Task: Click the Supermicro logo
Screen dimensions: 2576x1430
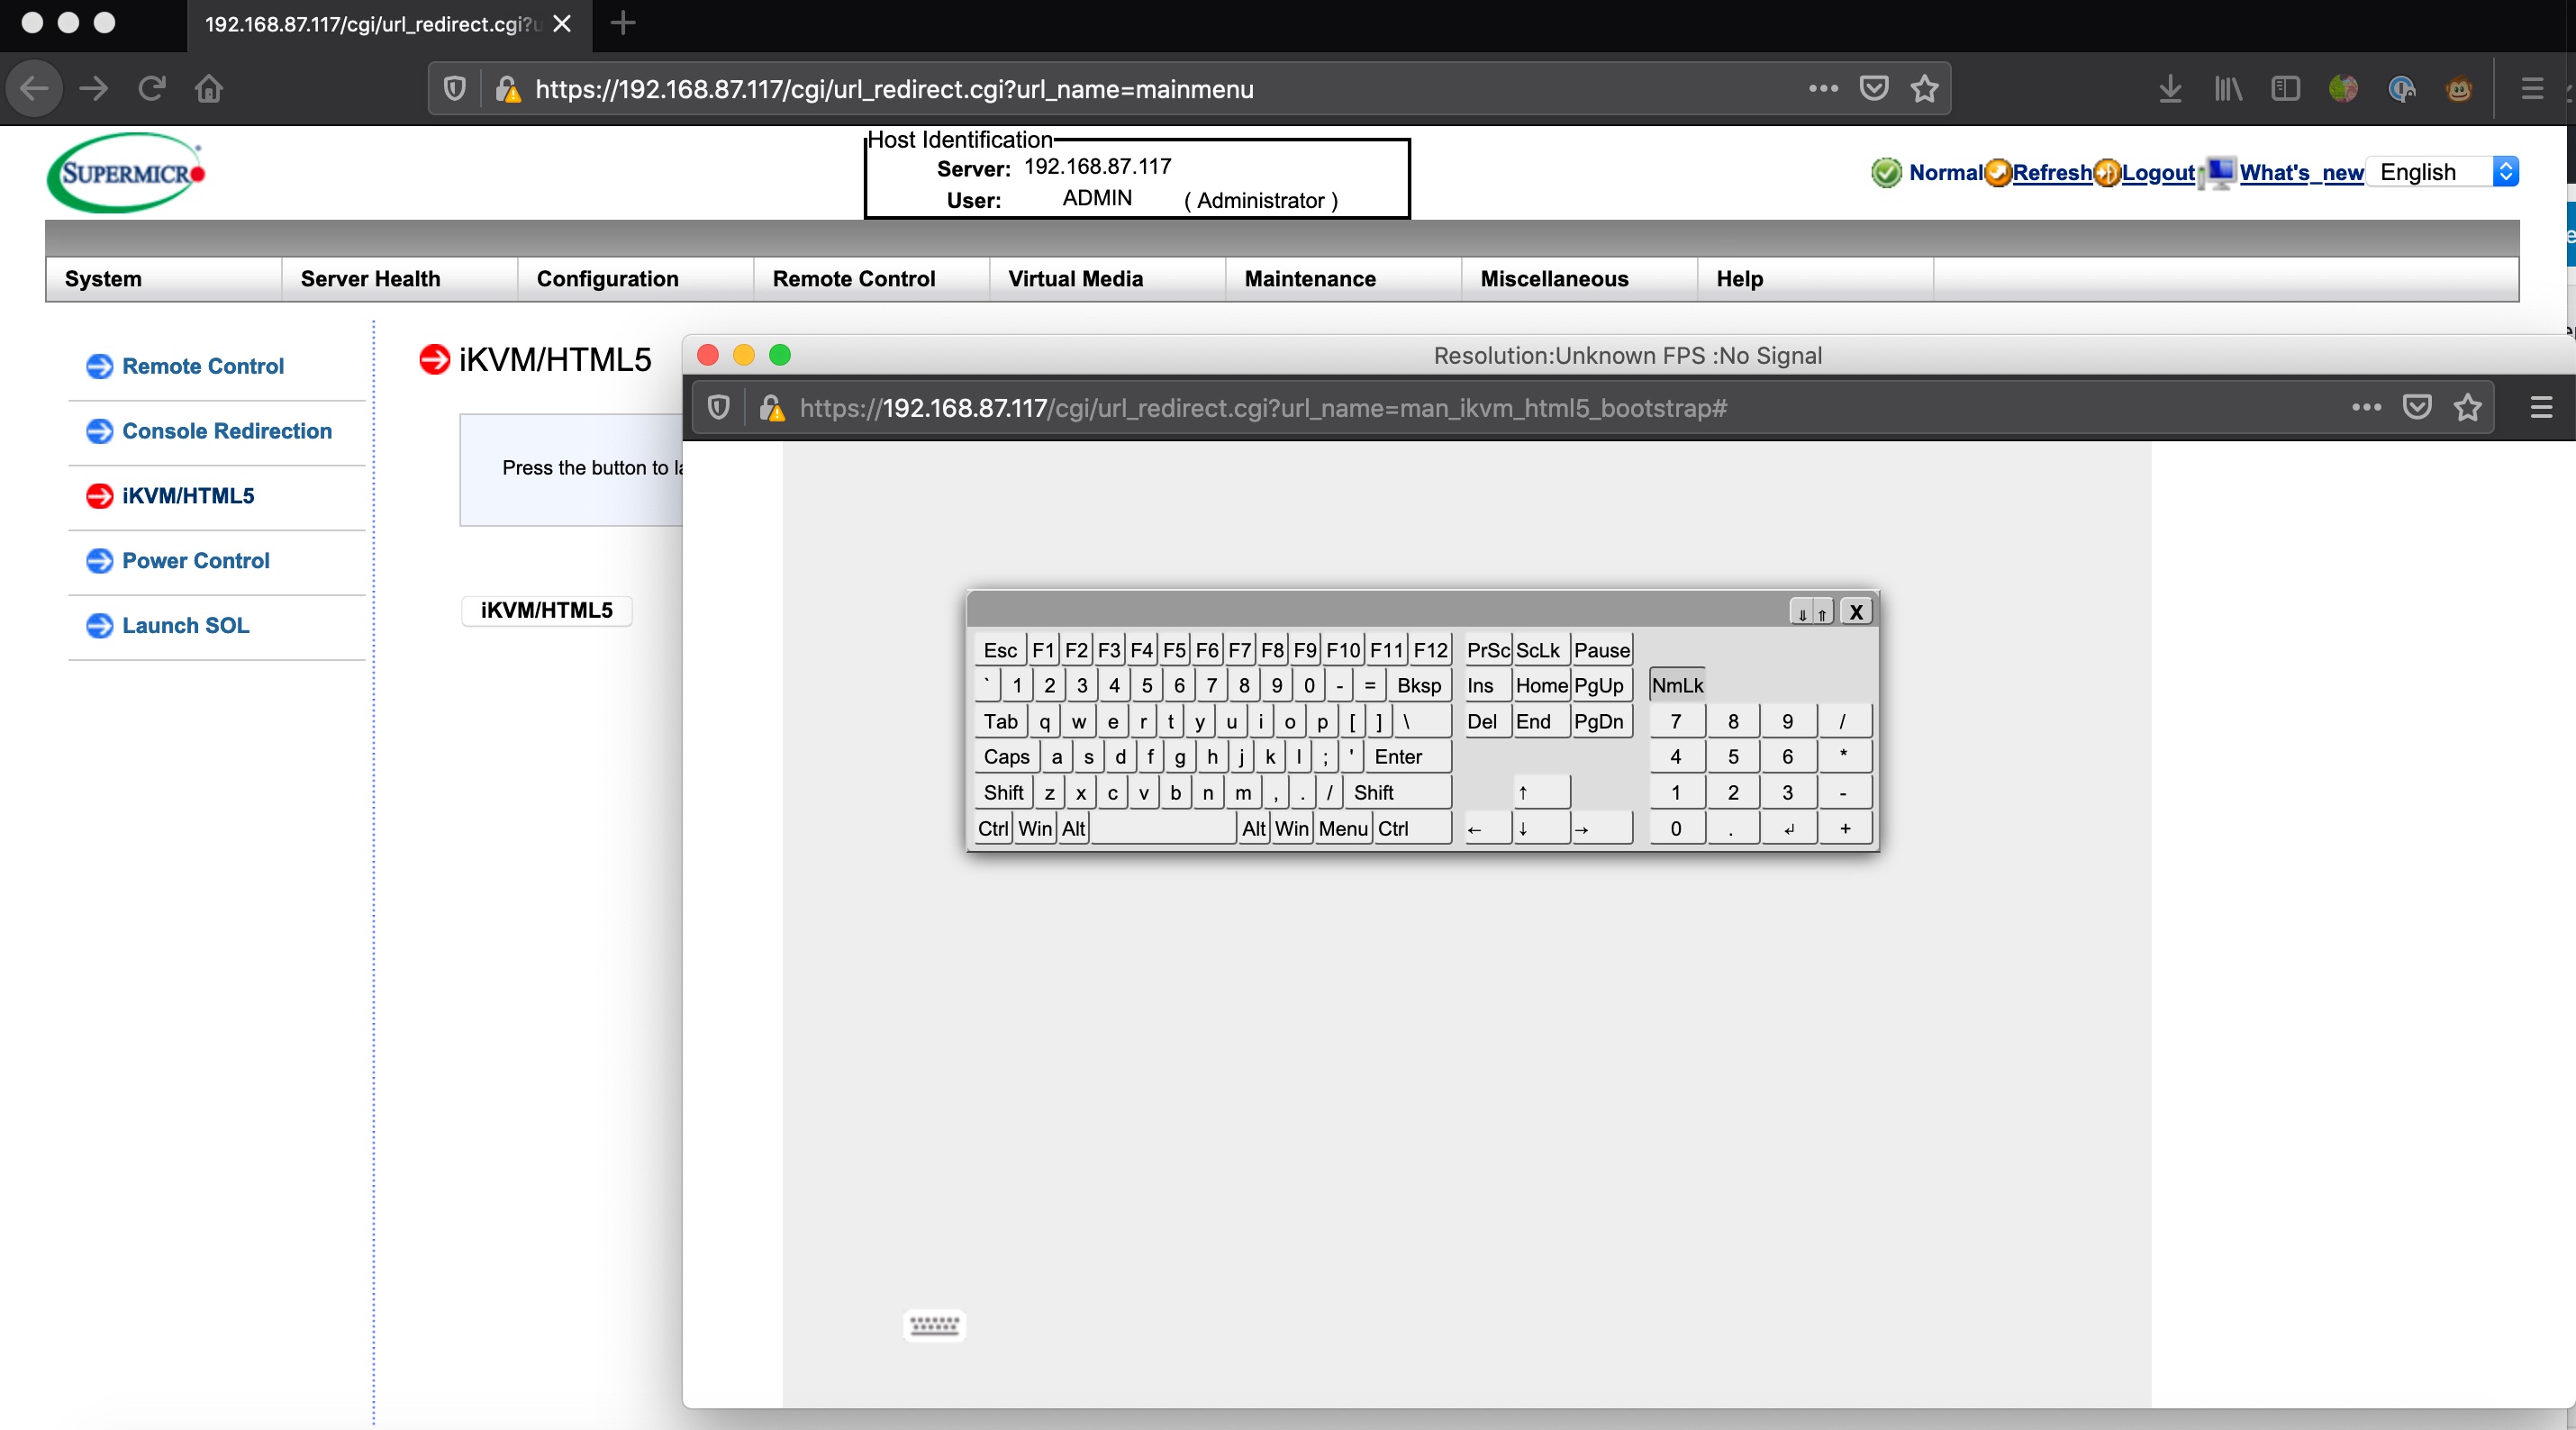Action: (x=124, y=172)
